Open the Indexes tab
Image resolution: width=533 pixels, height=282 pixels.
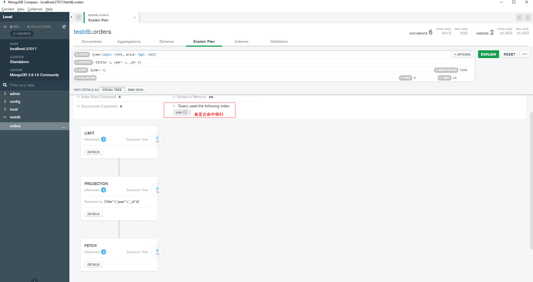click(x=241, y=41)
